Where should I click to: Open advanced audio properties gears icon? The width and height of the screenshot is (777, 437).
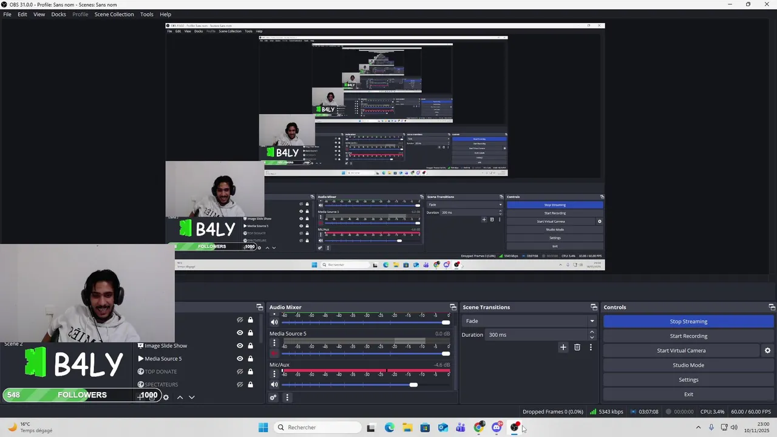[273, 398]
